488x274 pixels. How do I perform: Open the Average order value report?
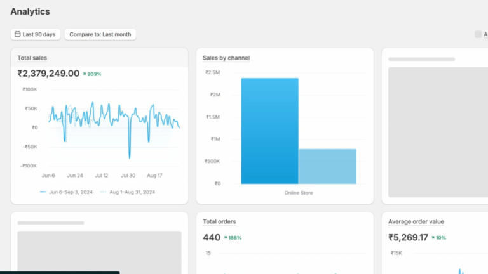416,221
